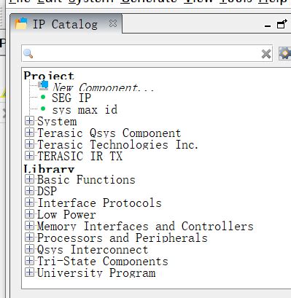The height and width of the screenshot is (298, 291).
Task: Expand the Terasic Qsys Component node
Action: coord(29,133)
